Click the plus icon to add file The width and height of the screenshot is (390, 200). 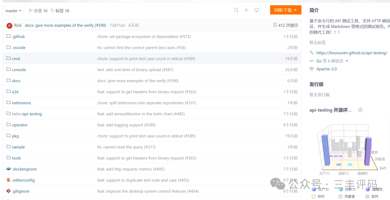[246, 10]
